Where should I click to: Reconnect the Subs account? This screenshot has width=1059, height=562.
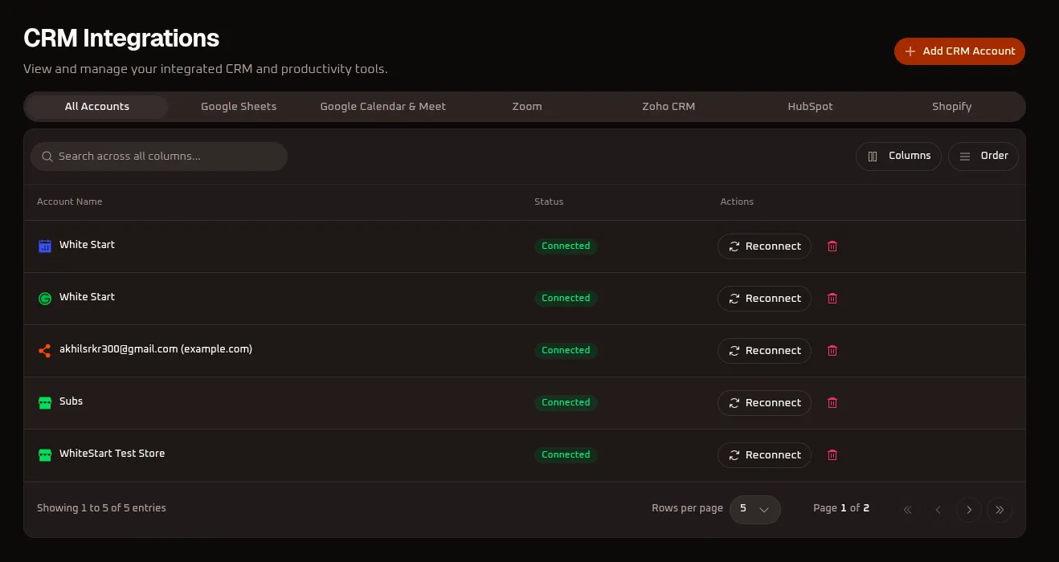click(764, 403)
